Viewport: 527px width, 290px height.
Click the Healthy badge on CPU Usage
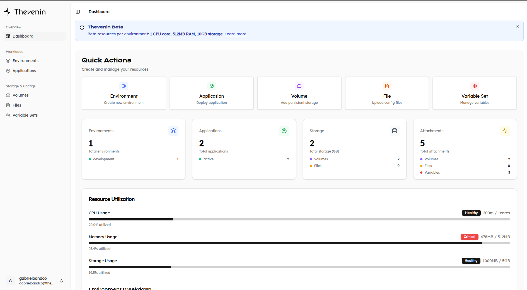tap(471, 213)
